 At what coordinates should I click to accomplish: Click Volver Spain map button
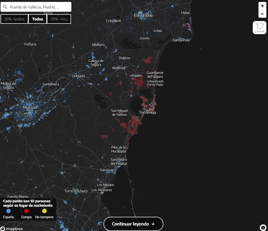[x=260, y=28]
